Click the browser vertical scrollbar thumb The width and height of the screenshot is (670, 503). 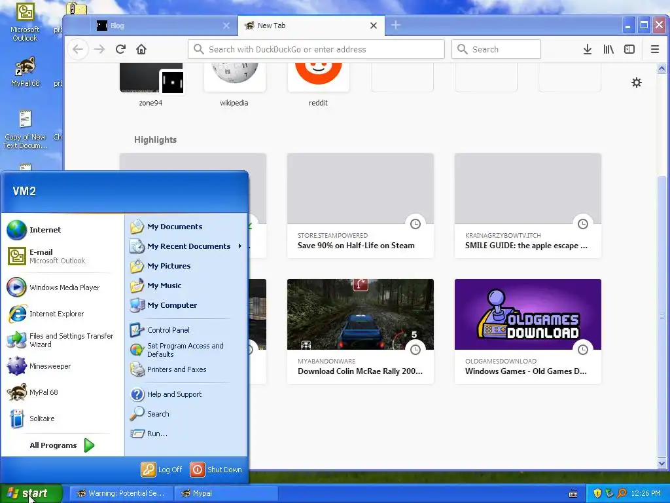point(661,316)
